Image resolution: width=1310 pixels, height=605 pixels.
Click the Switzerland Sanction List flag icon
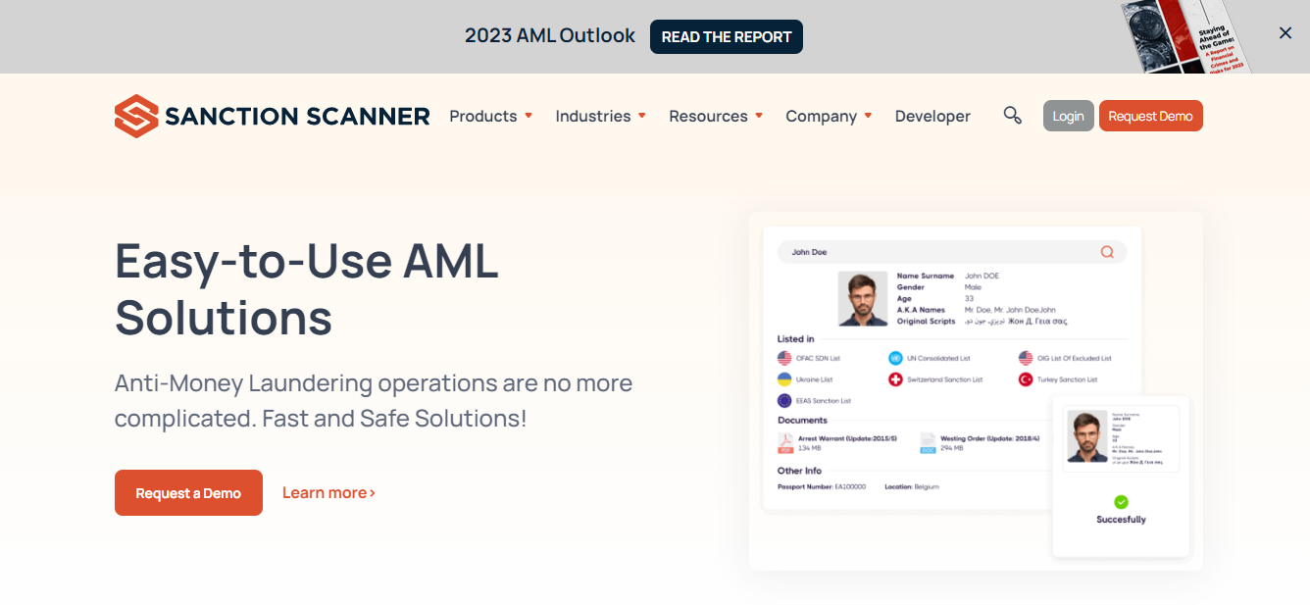(895, 379)
